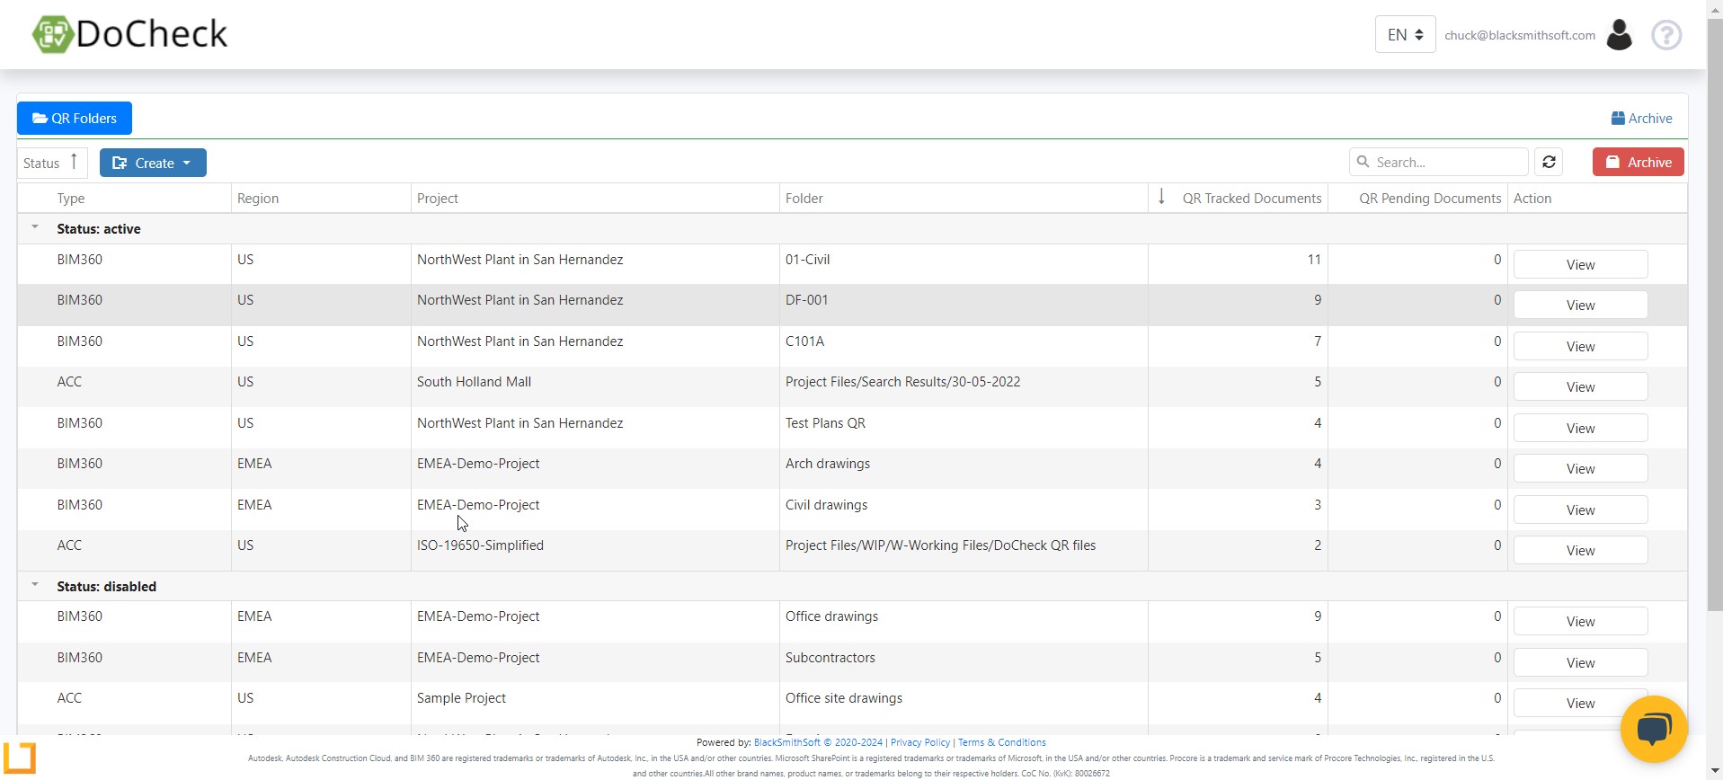View the 01-Civil folder
Image resolution: width=1723 pixels, height=780 pixels.
(1580, 265)
